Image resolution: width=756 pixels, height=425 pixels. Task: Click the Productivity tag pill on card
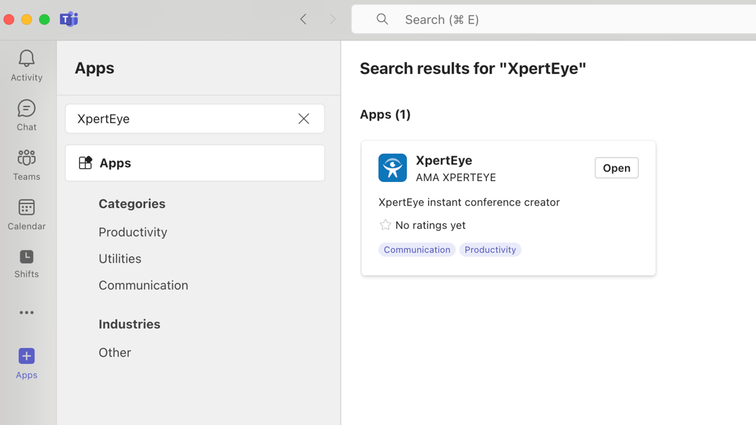490,250
